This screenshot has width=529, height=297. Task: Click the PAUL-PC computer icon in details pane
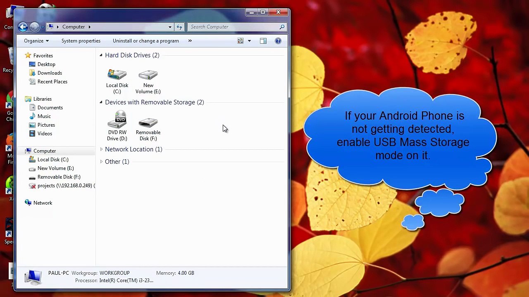33,277
